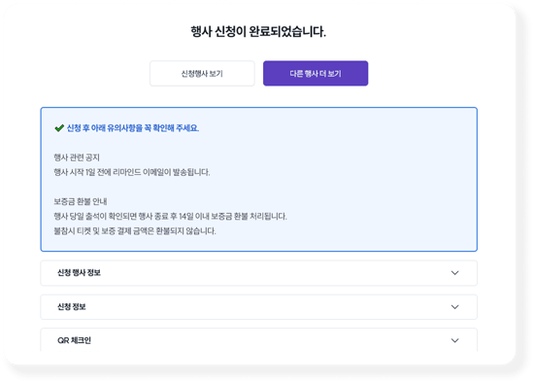This screenshot has width=534, height=383.
Task: Open the 신청 행사 정보 section title
Action: (x=79, y=273)
